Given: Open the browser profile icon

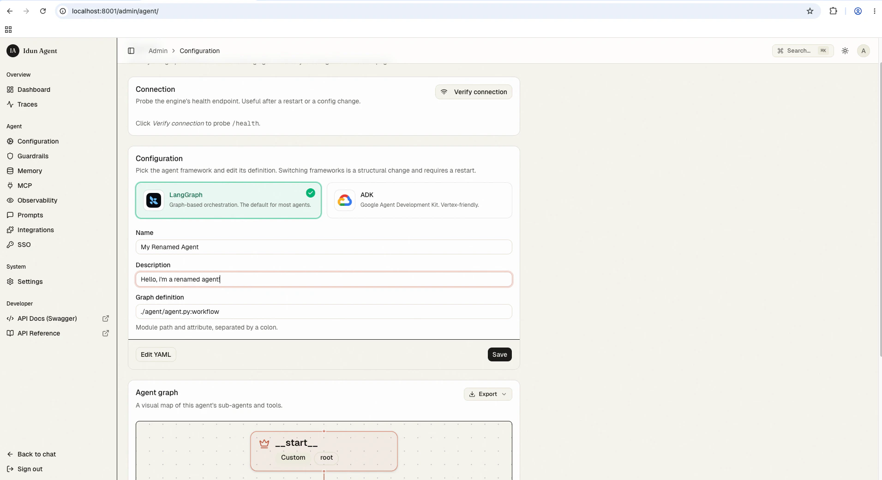Looking at the screenshot, I should [858, 11].
